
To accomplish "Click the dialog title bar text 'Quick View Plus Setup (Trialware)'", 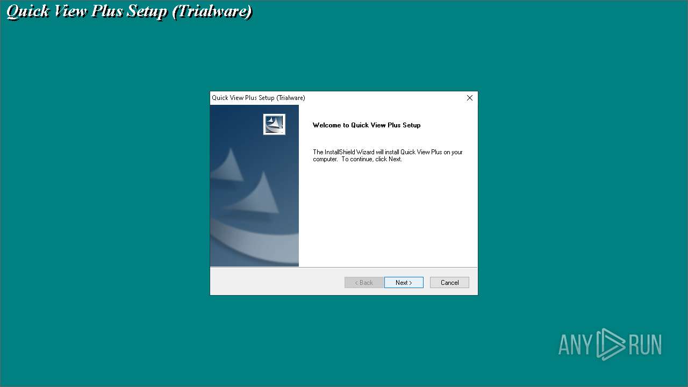I will 259,98.
